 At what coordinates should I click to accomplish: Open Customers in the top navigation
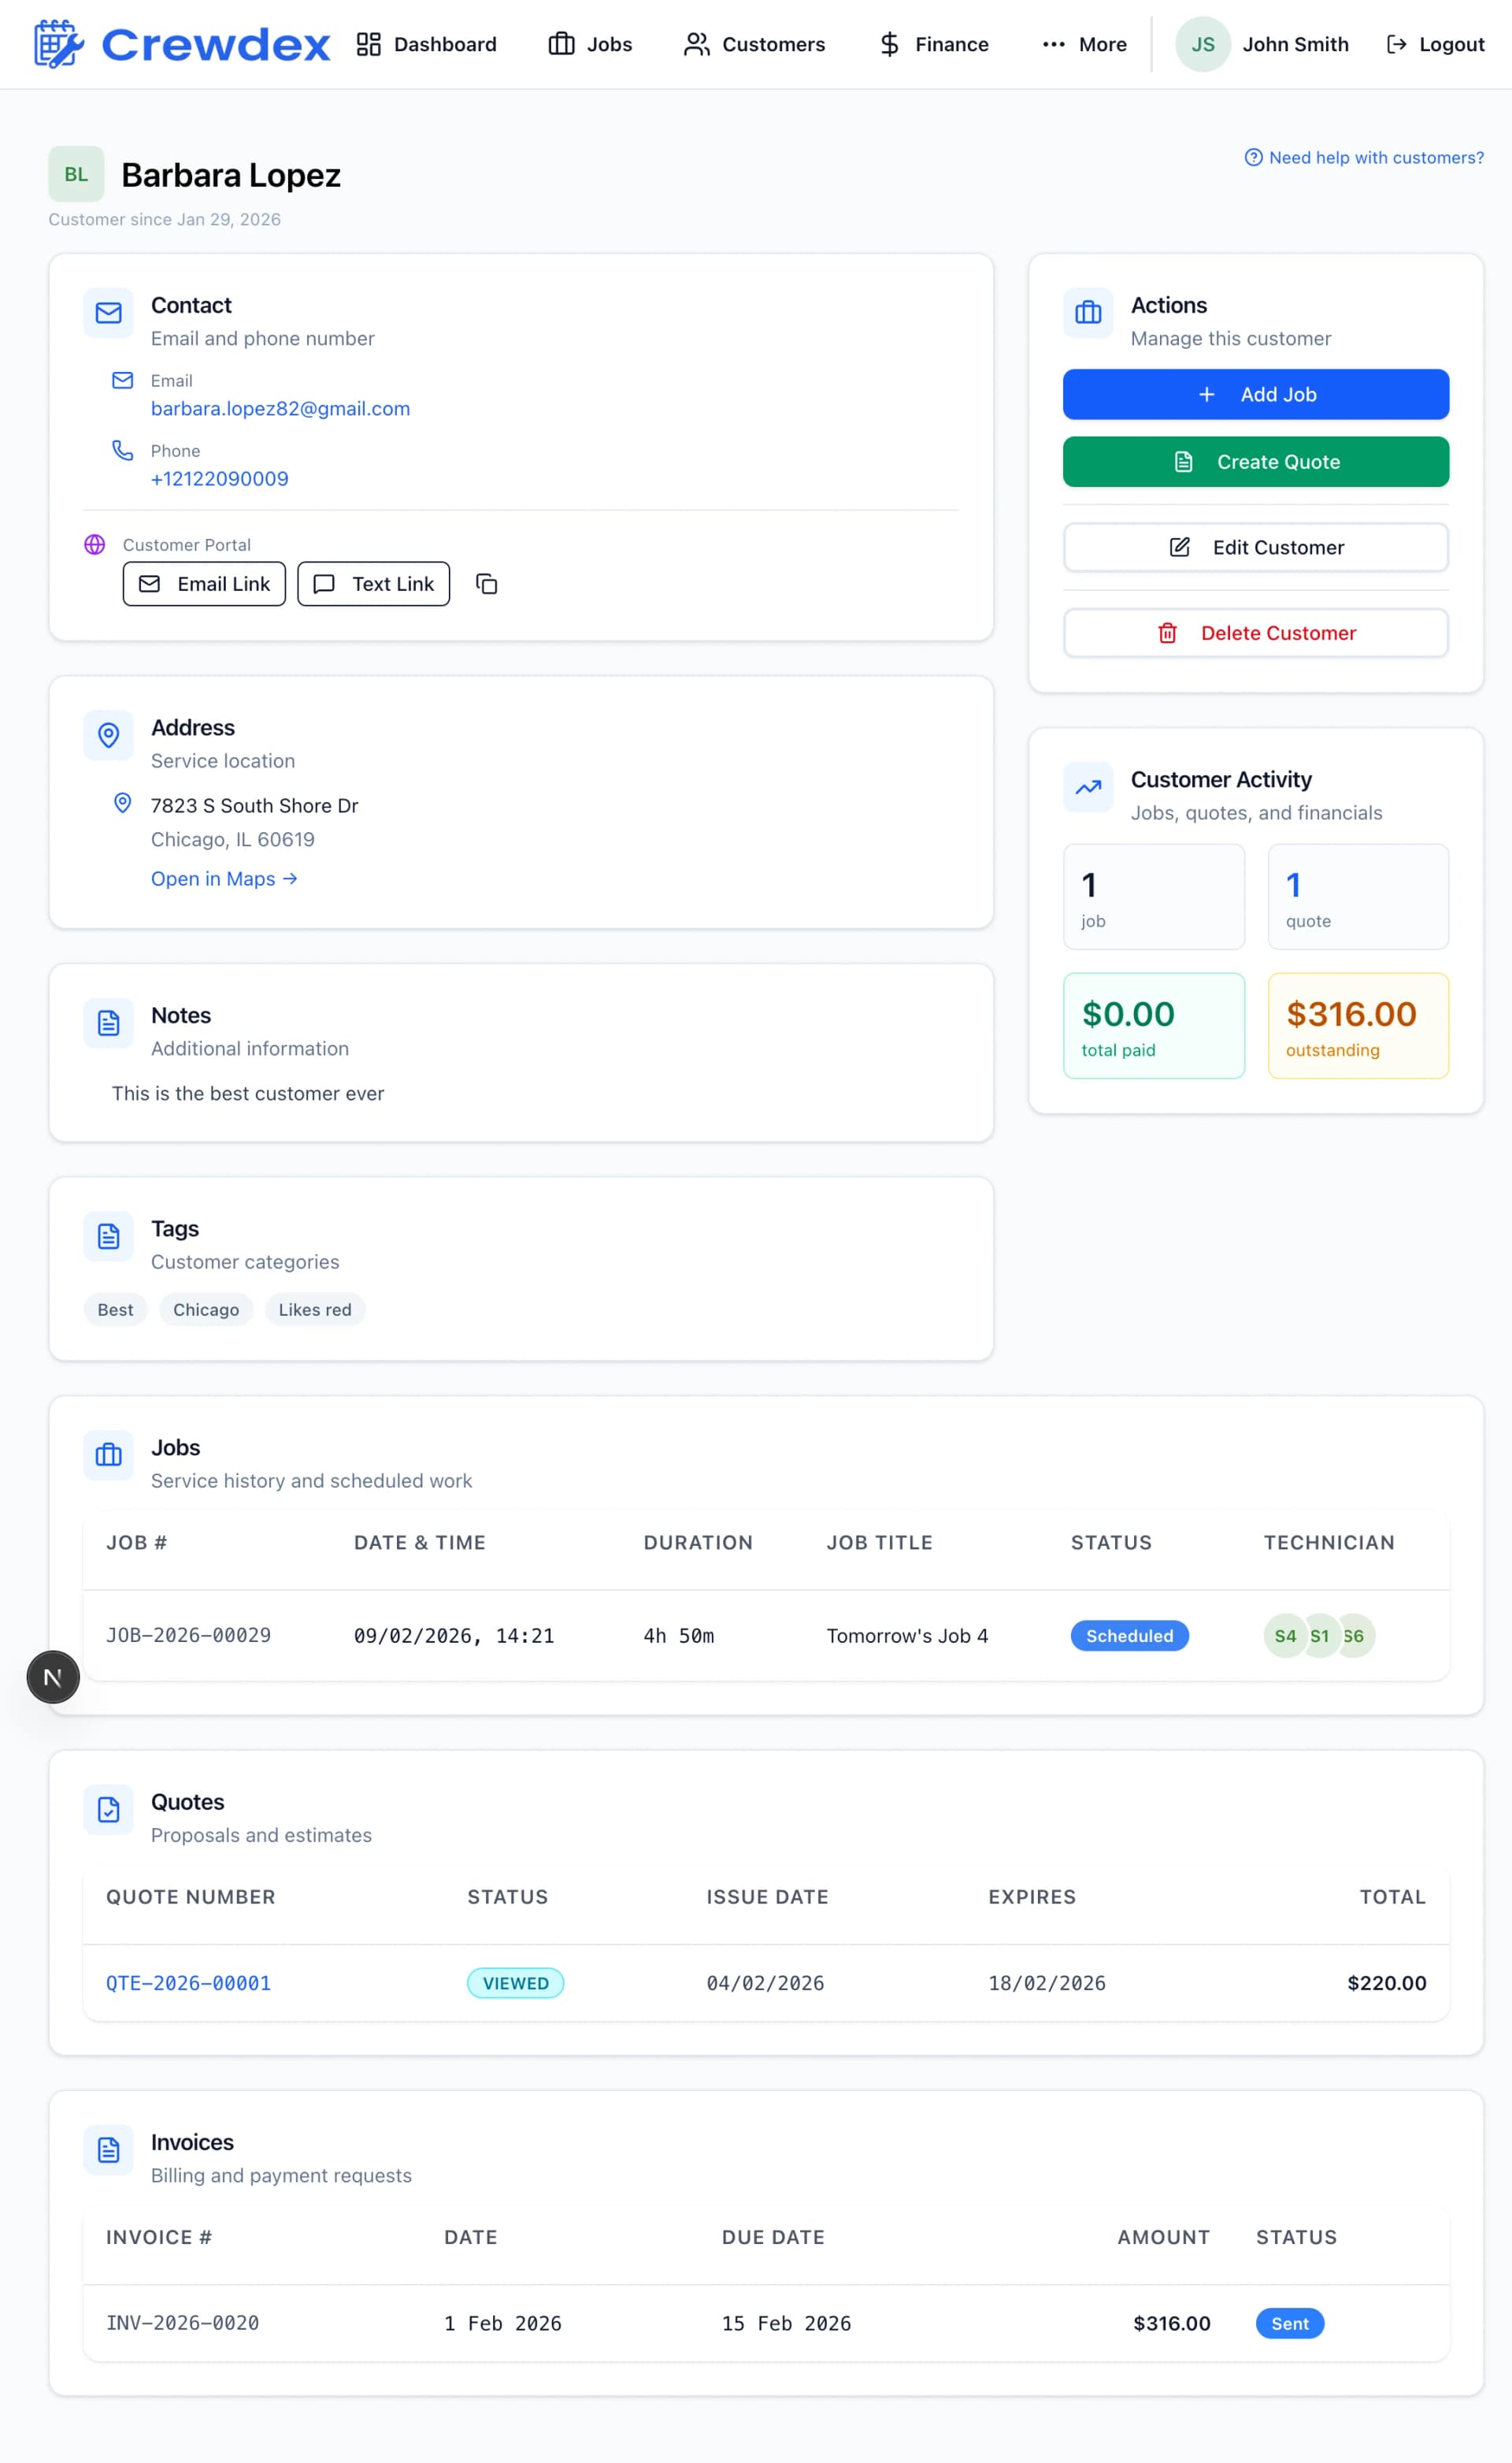coord(754,44)
